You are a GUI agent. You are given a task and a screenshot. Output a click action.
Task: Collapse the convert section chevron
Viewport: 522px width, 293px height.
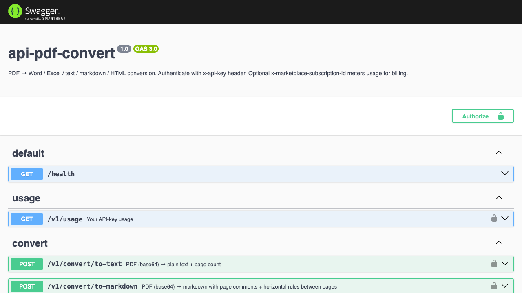click(499, 243)
